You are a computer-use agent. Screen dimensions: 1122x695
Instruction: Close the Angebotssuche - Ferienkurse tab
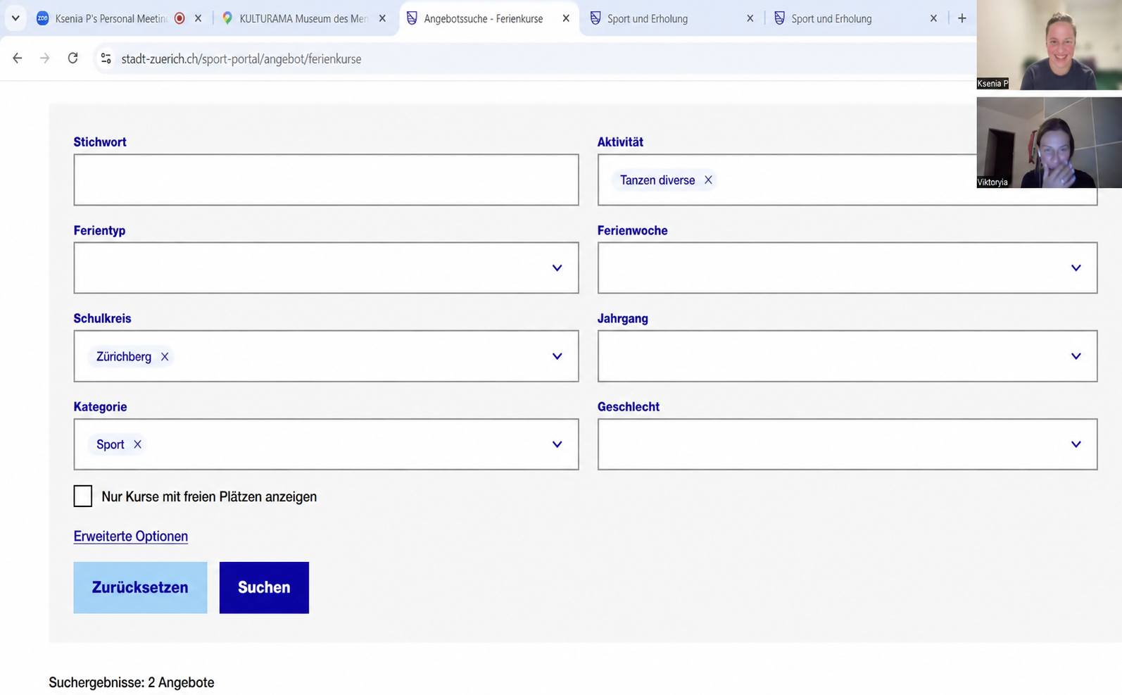tap(566, 18)
